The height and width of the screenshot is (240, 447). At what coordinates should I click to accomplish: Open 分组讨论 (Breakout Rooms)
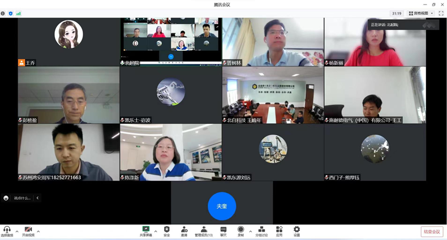261,231
